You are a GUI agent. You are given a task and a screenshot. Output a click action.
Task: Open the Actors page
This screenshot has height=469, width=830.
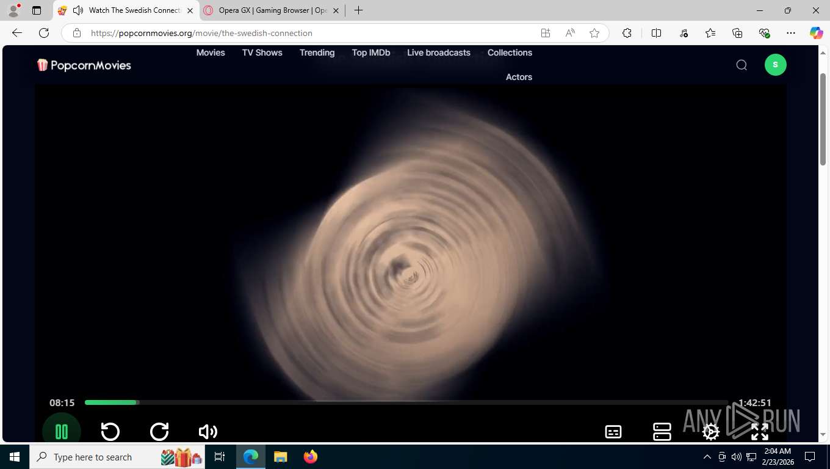519,77
